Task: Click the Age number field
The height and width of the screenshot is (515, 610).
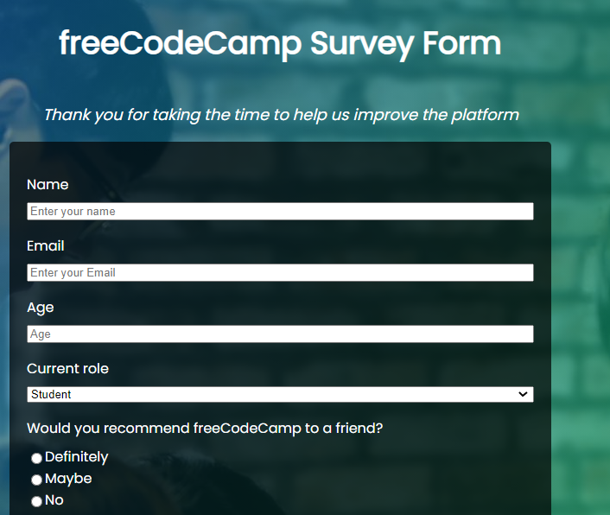Action: point(280,334)
